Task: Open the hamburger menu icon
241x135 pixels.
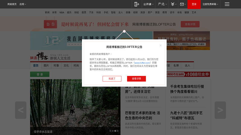Action: pyautogui.click(x=227, y=4)
